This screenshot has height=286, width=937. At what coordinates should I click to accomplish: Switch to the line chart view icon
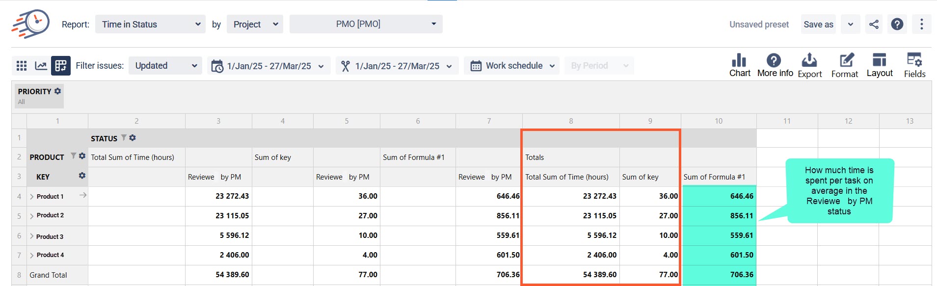(x=41, y=66)
